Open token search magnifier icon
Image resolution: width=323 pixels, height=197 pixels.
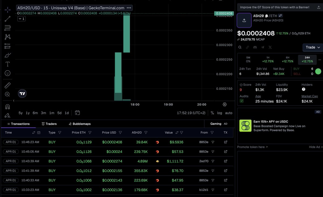[x=240, y=47]
